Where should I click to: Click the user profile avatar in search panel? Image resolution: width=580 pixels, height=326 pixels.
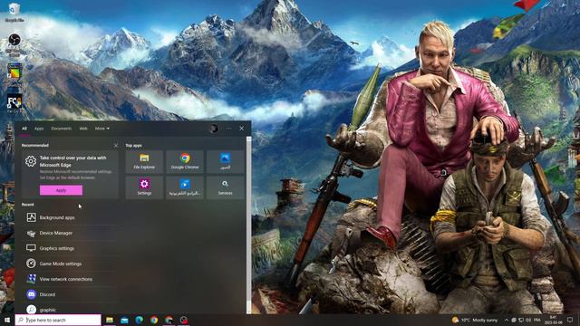tap(214, 129)
